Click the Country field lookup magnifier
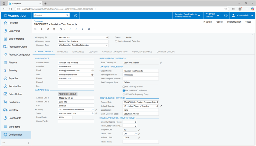 click(x=92, y=110)
